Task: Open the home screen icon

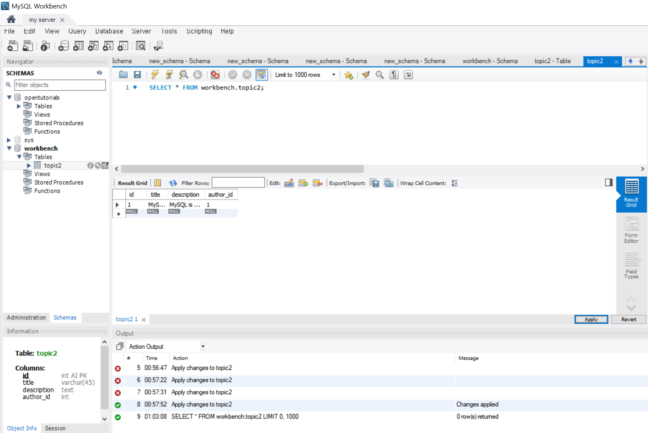Action: pyautogui.click(x=11, y=19)
